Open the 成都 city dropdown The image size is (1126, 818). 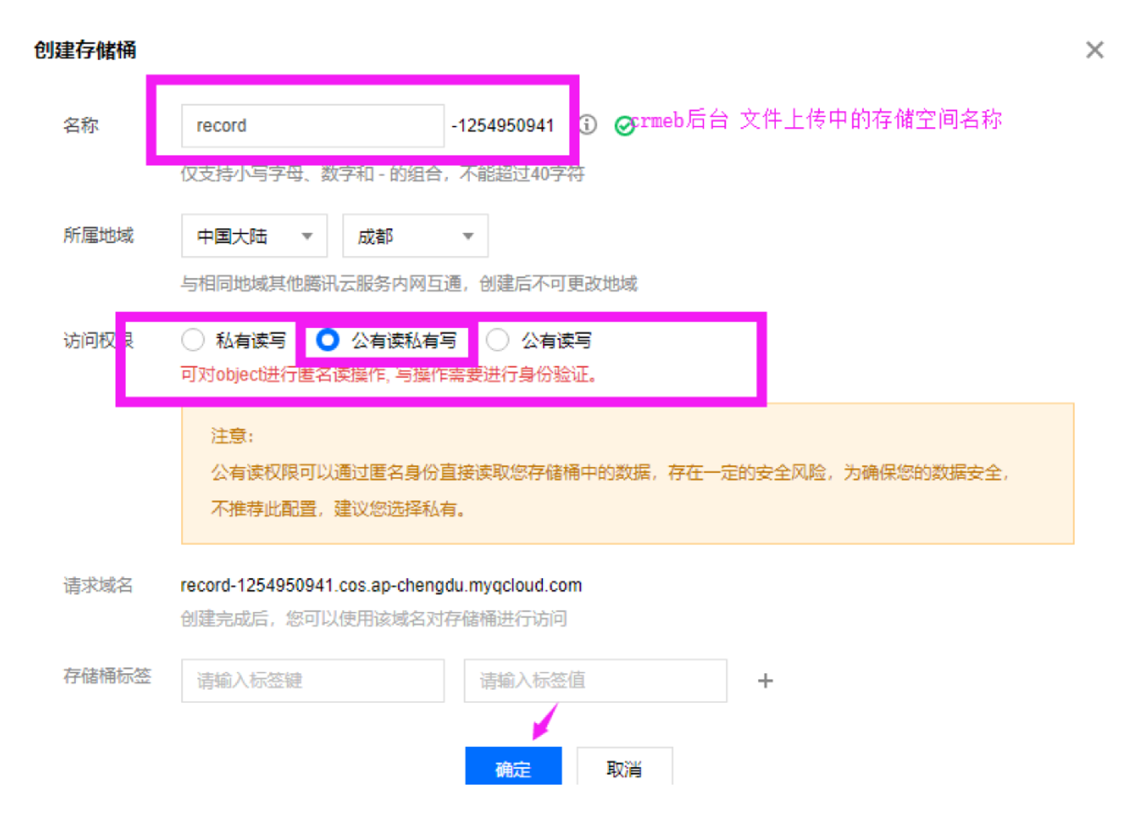[415, 236]
